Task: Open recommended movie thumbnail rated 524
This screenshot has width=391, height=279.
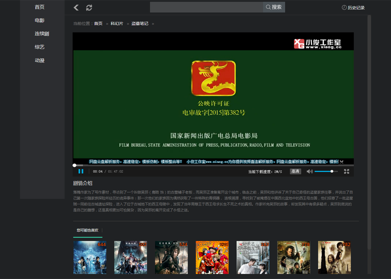Action: [171, 257]
